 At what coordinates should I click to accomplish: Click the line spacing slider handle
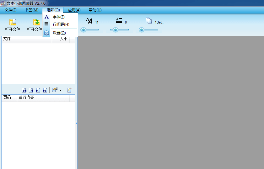coord(116,30)
